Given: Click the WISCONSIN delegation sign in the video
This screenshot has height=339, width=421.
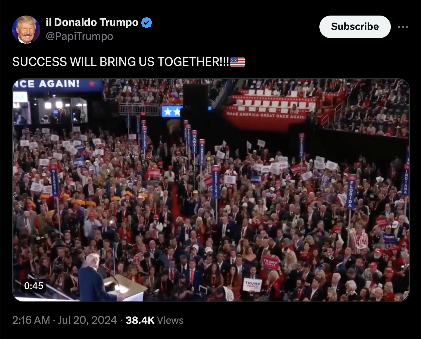Looking at the screenshot, I should tap(54, 182).
